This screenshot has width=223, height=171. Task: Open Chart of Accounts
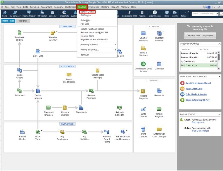coord(143,33)
